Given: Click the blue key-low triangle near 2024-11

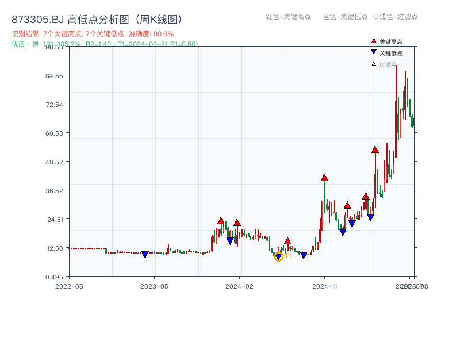Looking at the screenshot, I should pos(343,232).
